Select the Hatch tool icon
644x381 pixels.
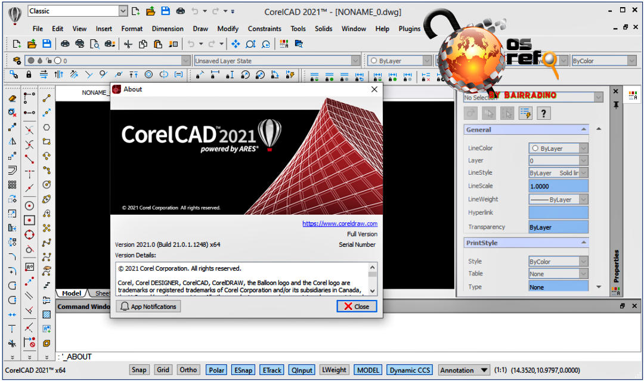pos(47,314)
